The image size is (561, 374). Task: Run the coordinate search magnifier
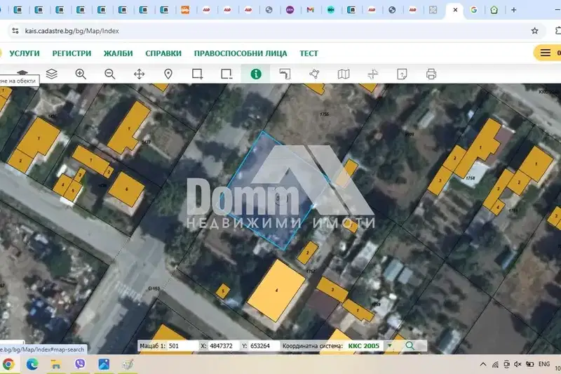point(410,346)
